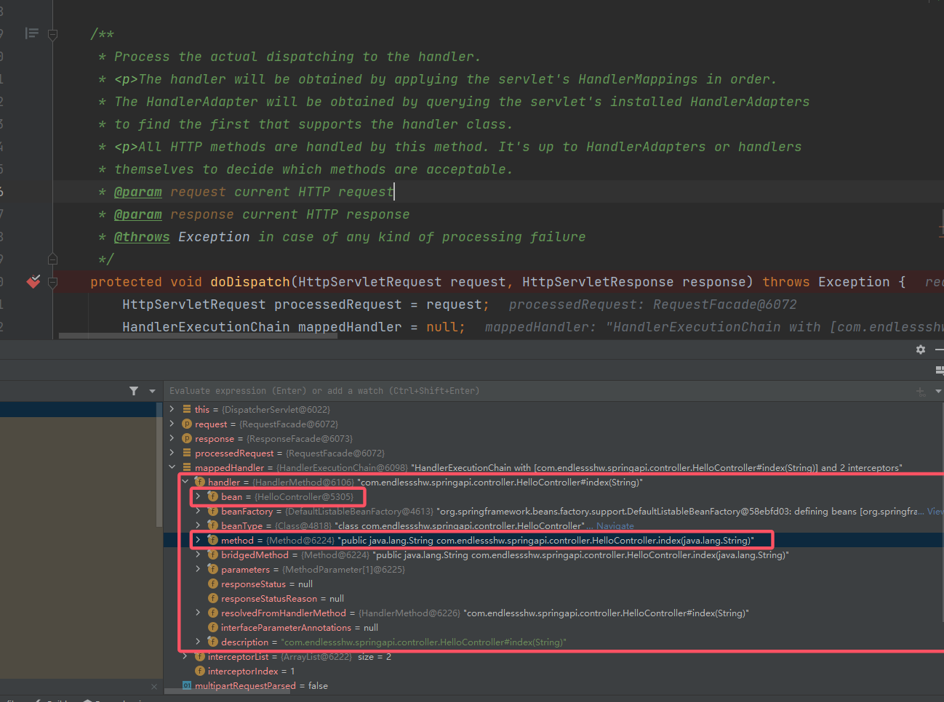Screen dimensions: 944x702
Task: Click the icon beside processedRequest variable
Action: point(187,453)
